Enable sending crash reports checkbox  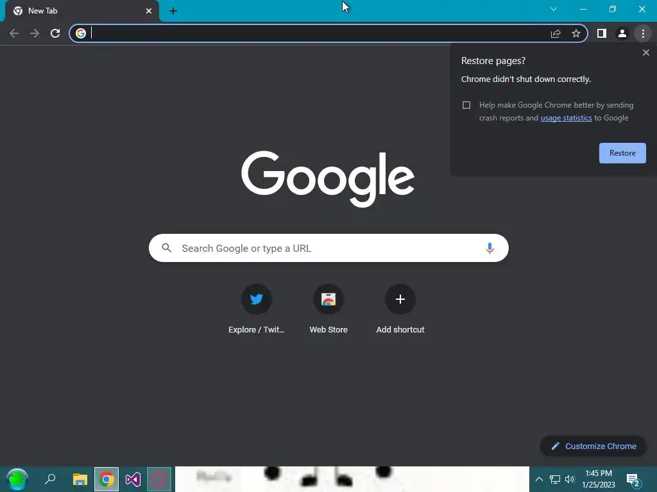466,105
